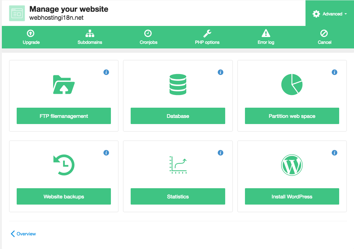
Task: Click the website window icon beside the title
Action: pos(17,13)
